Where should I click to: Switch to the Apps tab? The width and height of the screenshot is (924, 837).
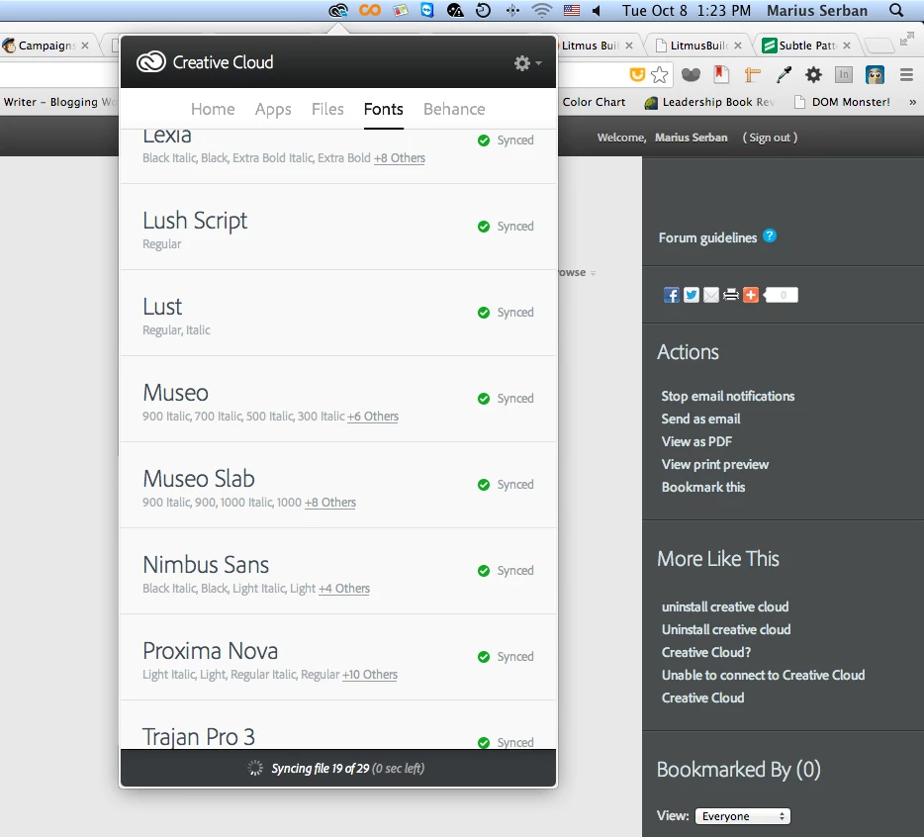coord(273,109)
